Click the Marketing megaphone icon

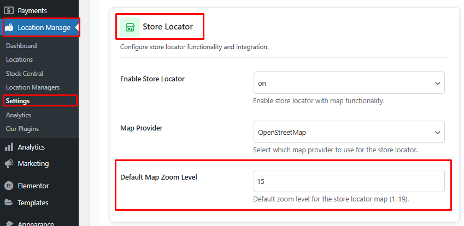click(9, 163)
